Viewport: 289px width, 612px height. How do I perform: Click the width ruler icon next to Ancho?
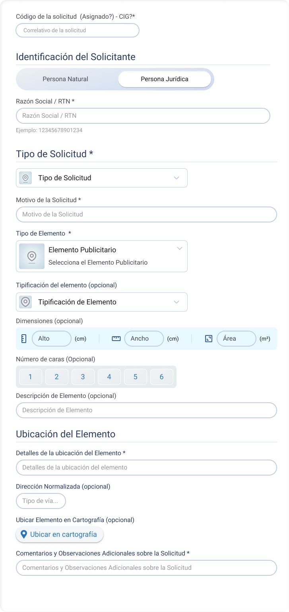[x=116, y=338]
